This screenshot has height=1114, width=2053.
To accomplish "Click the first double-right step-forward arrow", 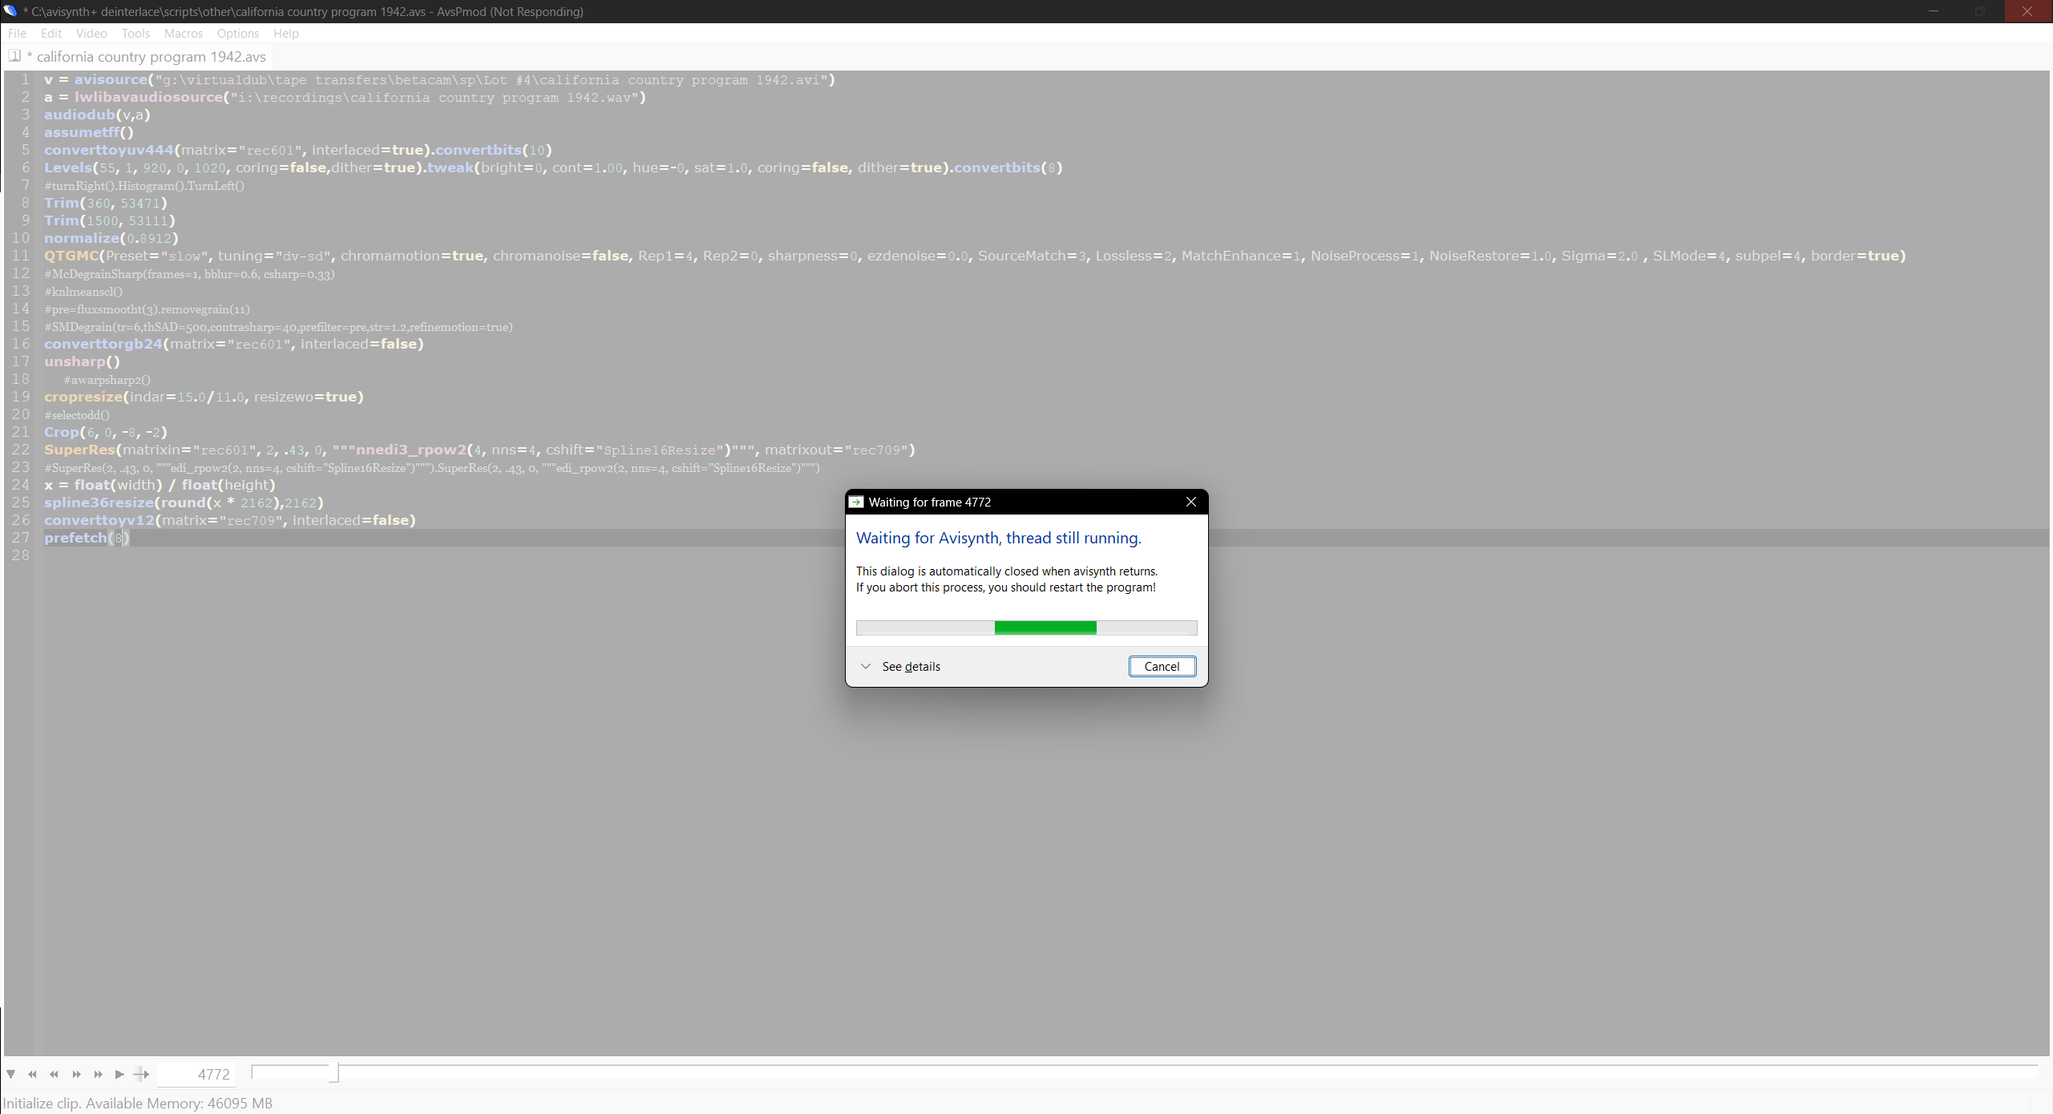I will pos(76,1074).
